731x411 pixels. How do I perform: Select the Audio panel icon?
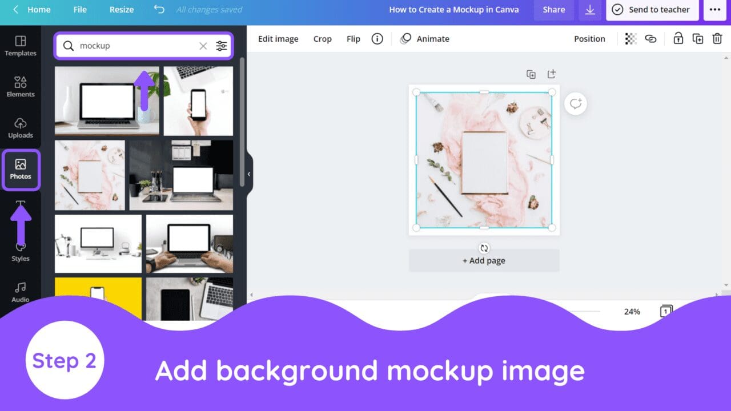pos(21,292)
